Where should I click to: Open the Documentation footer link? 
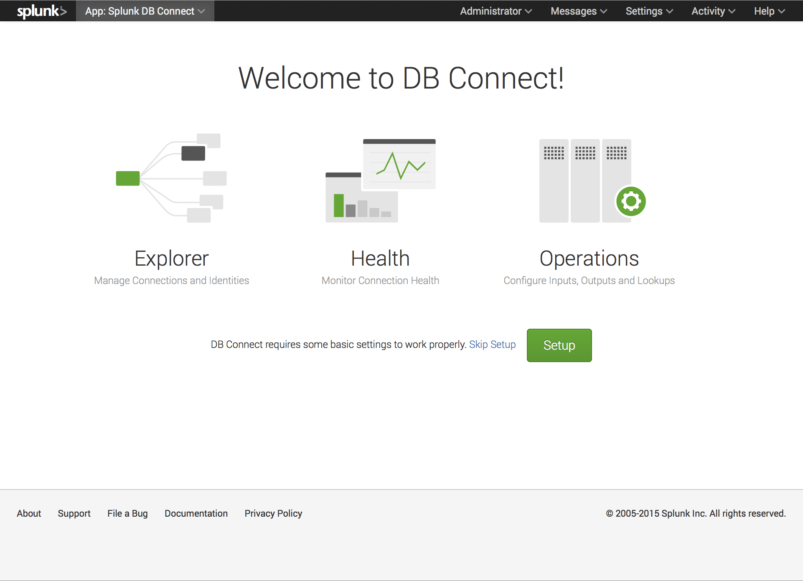click(x=196, y=513)
